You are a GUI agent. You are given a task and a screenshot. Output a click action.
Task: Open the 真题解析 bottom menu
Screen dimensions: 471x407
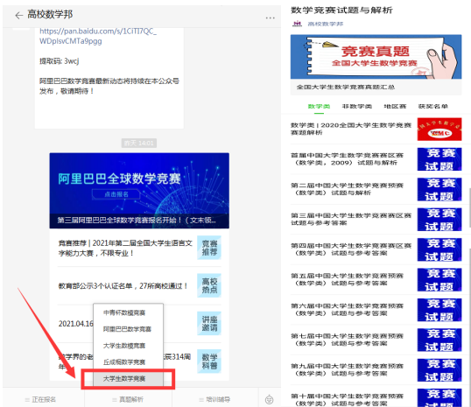tap(128, 399)
